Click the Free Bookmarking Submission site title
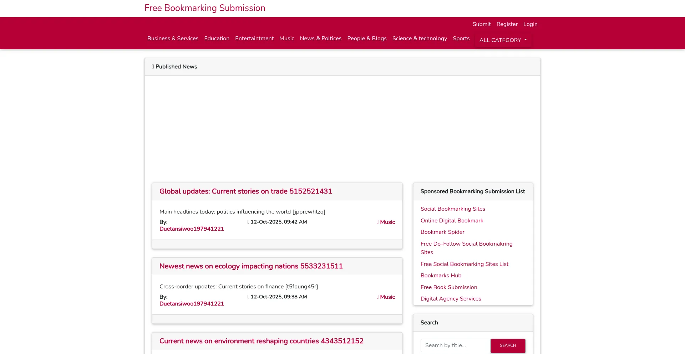This screenshot has height=354, width=685. click(205, 8)
